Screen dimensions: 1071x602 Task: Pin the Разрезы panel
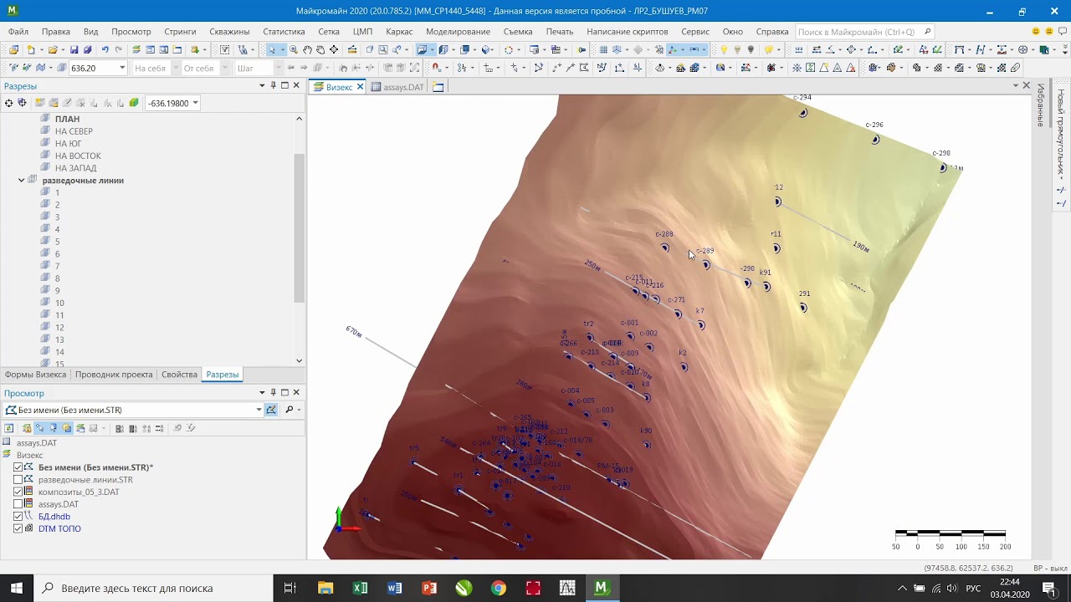point(273,85)
